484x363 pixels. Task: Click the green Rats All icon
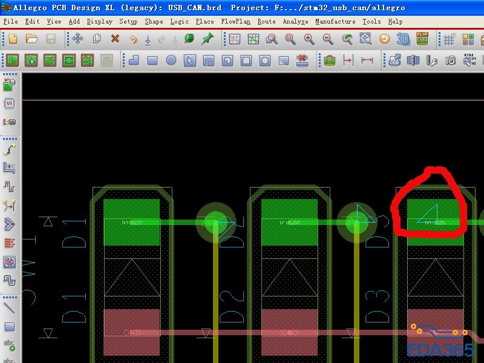(253, 39)
